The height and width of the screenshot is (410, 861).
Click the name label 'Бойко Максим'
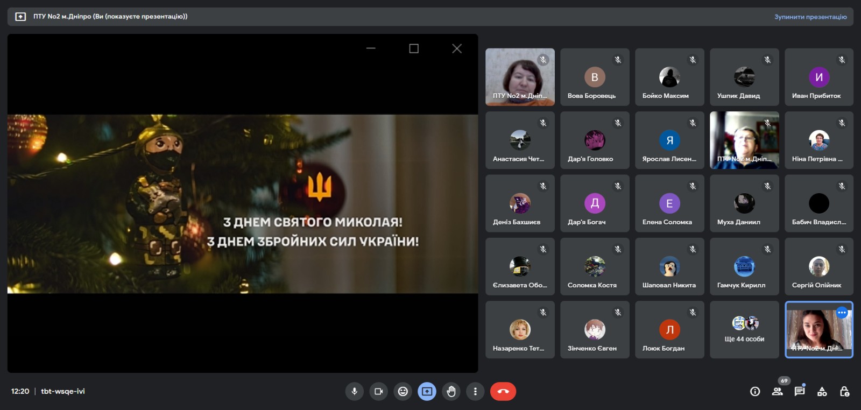666,96
